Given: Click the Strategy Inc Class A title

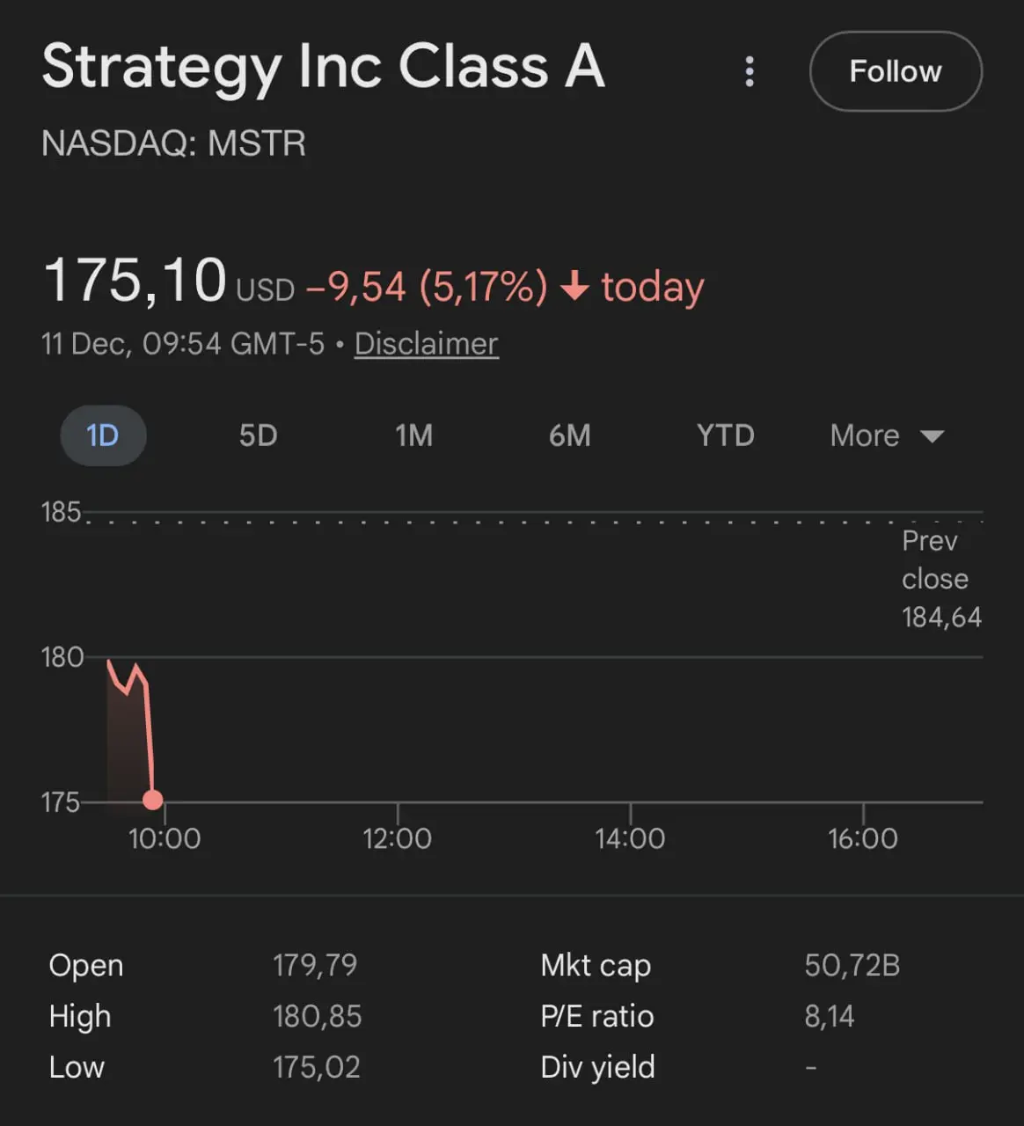Looking at the screenshot, I should 323,67.
